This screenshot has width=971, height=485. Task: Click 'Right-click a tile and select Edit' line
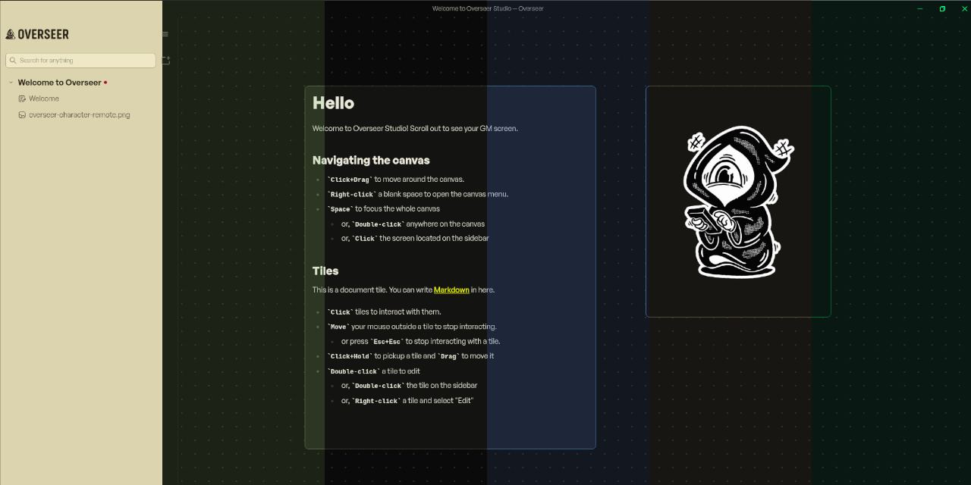click(407, 401)
